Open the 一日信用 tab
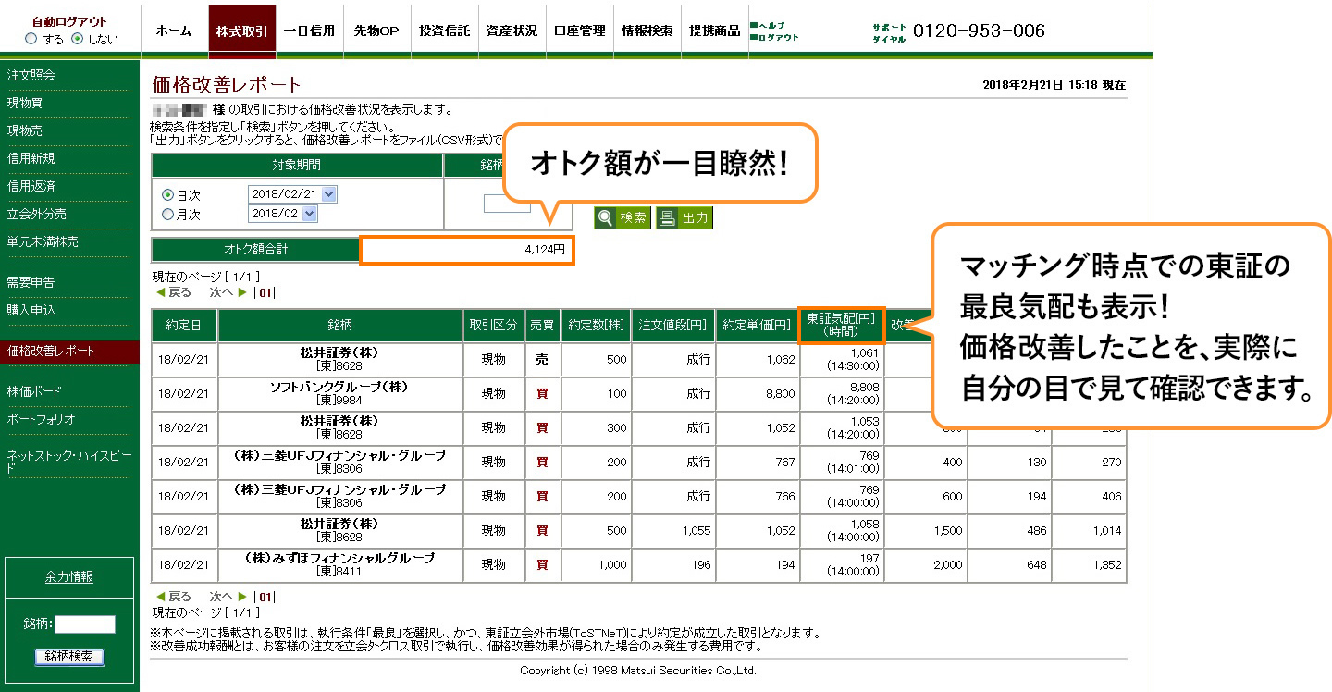1332x692 pixels. click(309, 31)
